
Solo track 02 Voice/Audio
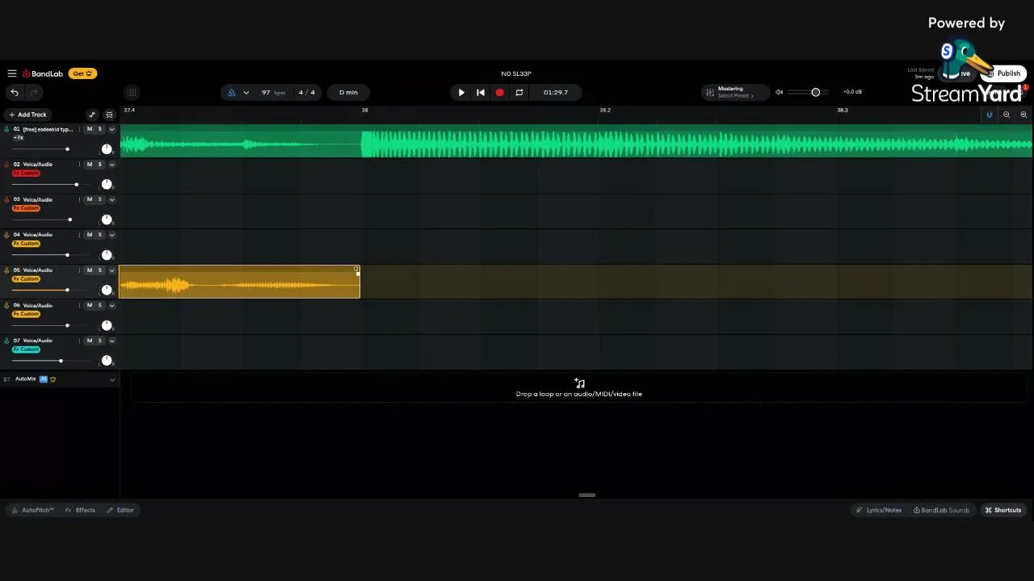[100, 165]
